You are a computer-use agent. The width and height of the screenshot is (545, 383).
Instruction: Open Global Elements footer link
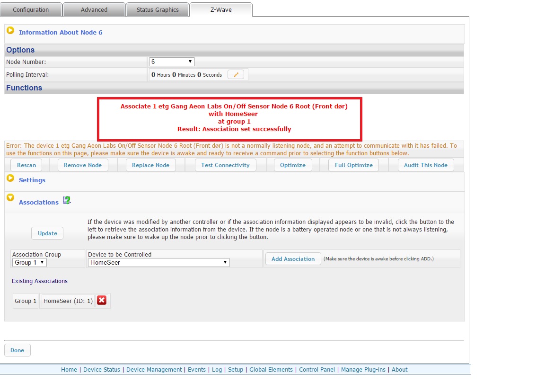[x=271, y=369]
